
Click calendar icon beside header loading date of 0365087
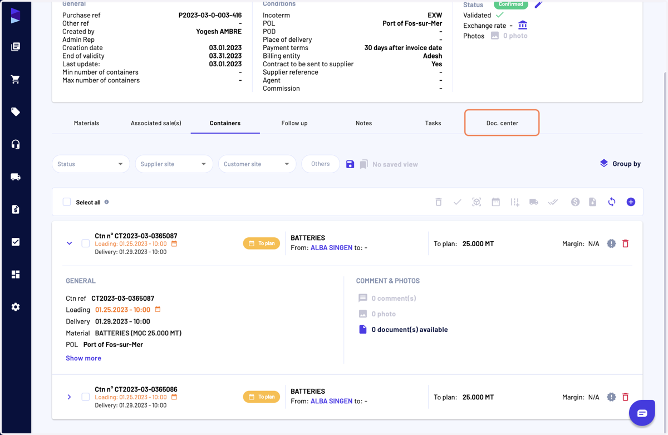coord(174,244)
